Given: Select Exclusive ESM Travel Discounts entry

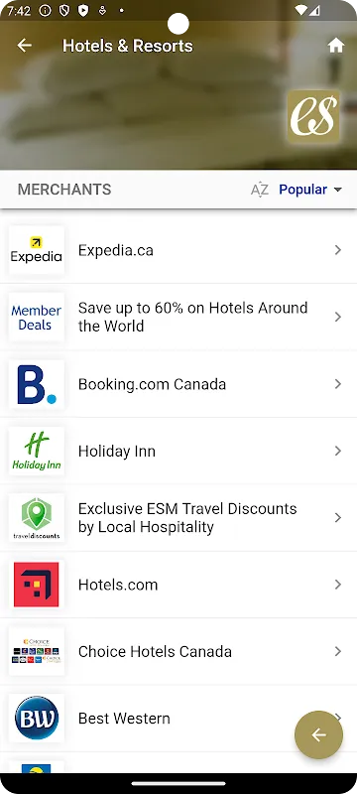Looking at the screenshot, I should [x=178, y=517].
